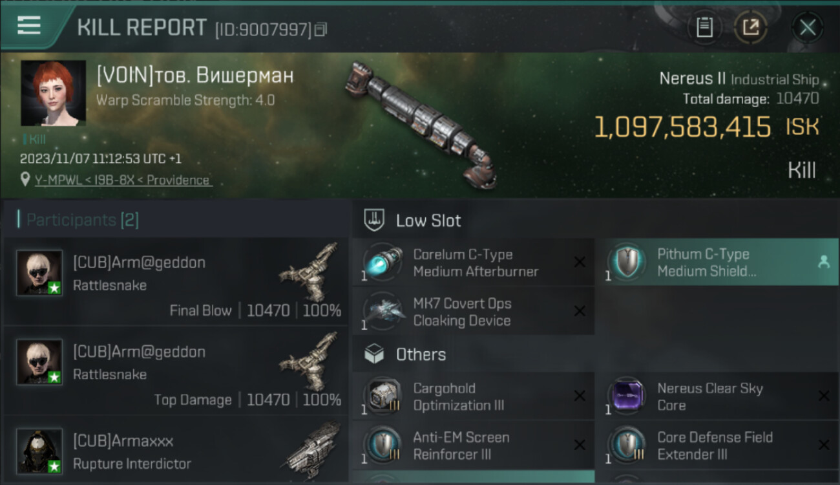
Task: View Arm@geddon's Final Blow participant entry
Action: [176, 282]
